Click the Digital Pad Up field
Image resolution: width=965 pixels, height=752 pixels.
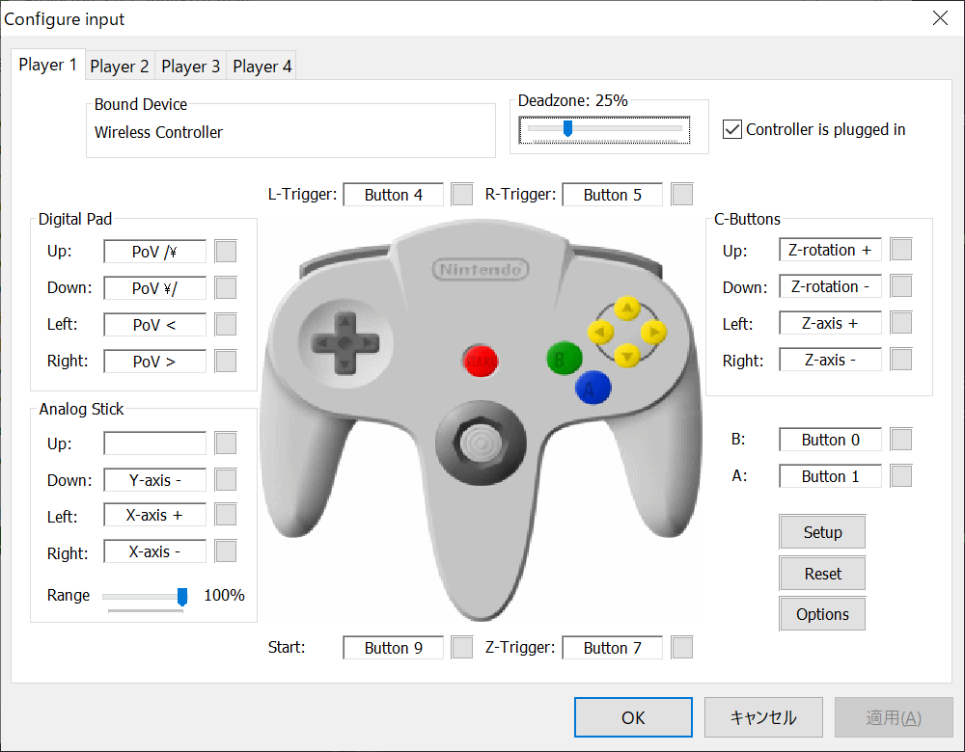pos(154,252)
